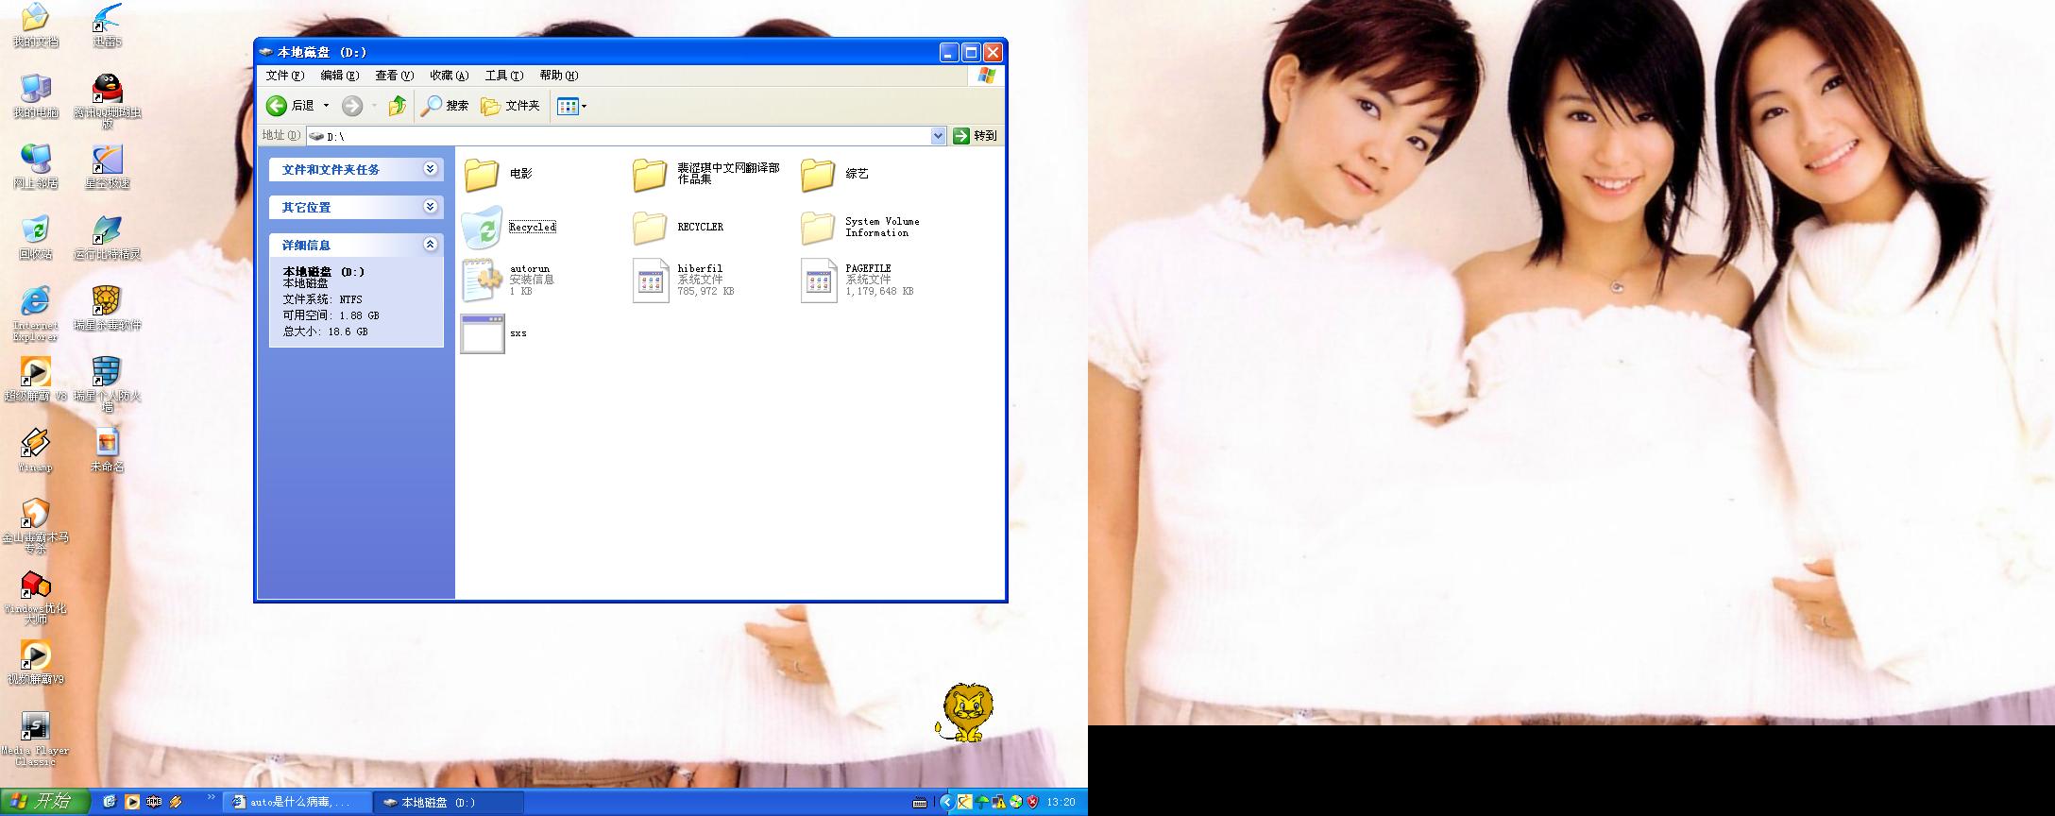Image resolution: width=2055 pixels, height=816 pixels.
Task: Show hidden system tray icons arrow
Action: [946, 802]
